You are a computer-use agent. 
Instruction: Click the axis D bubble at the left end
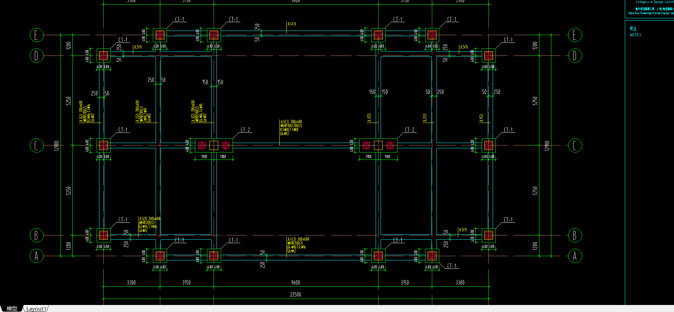click(37, 56)
